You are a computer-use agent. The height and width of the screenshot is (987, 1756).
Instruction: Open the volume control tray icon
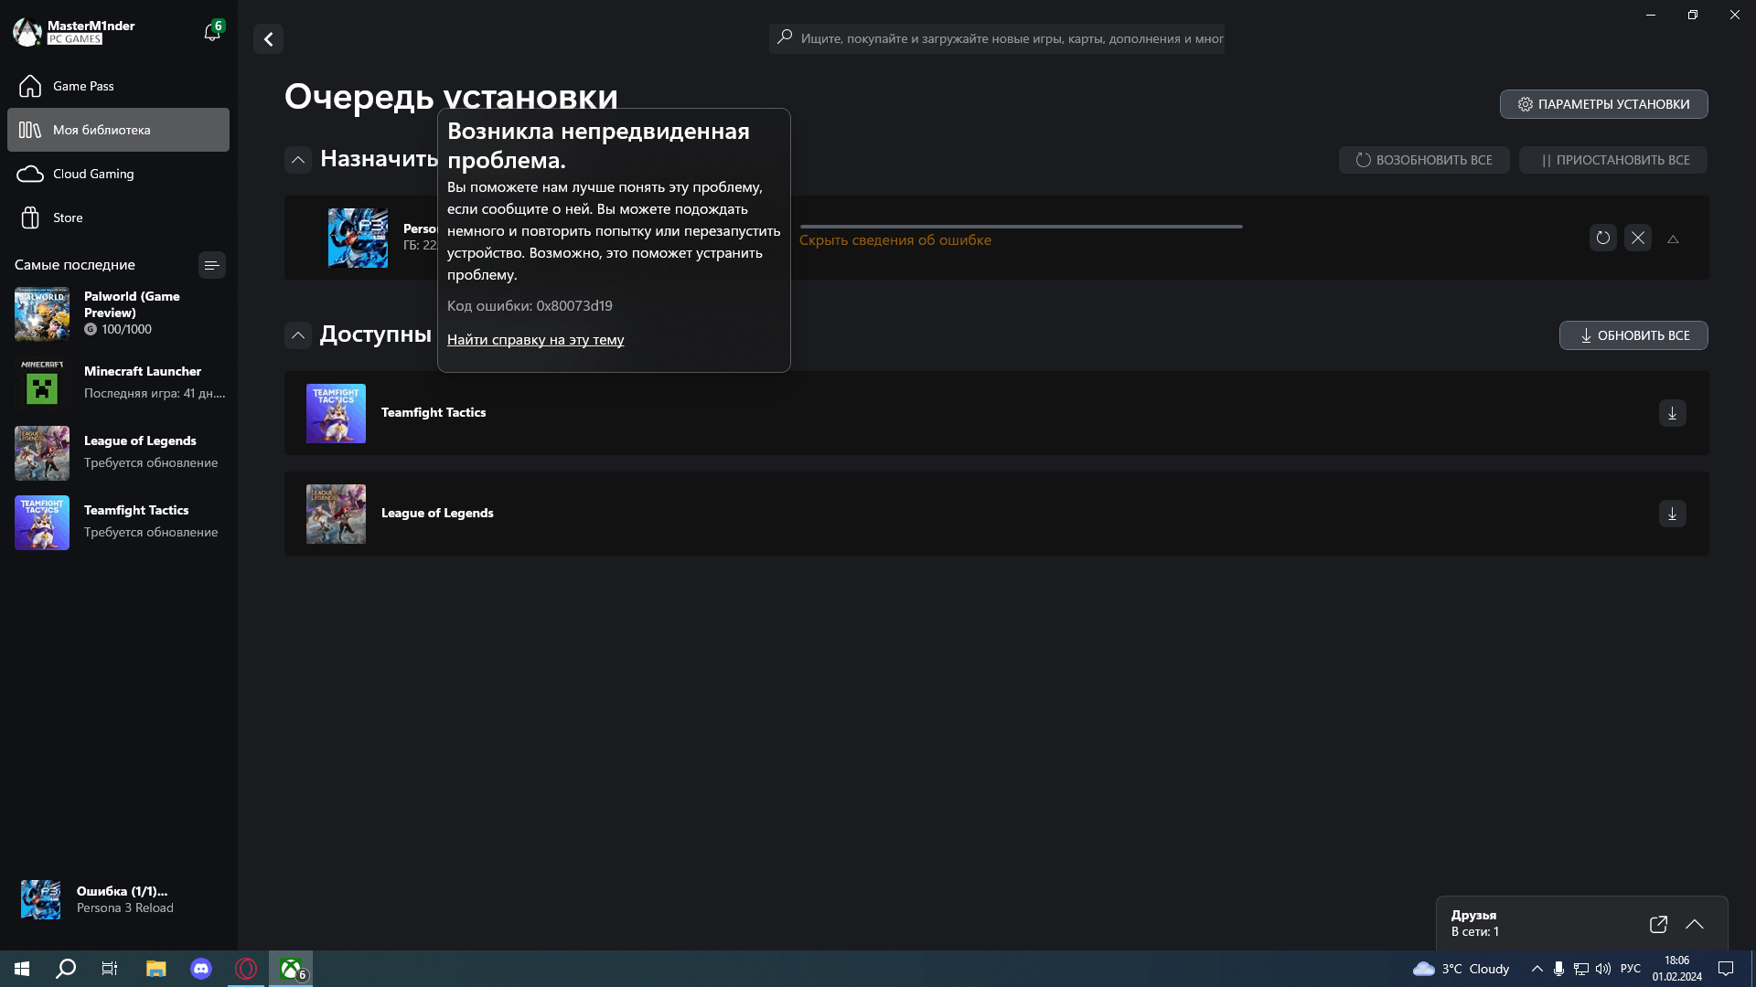1602,969
